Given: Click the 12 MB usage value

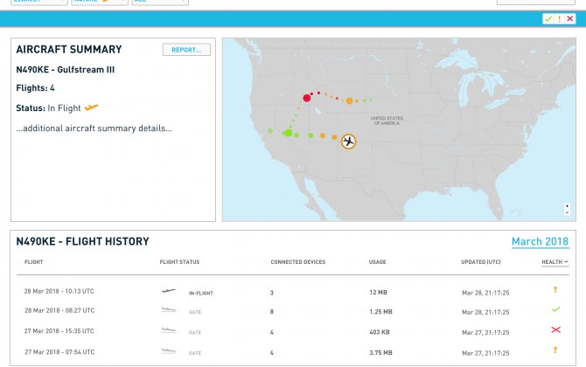Looking at the screenshot, I should pos(378,293).
